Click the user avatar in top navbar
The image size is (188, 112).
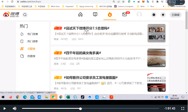click(x=139, y=15)
